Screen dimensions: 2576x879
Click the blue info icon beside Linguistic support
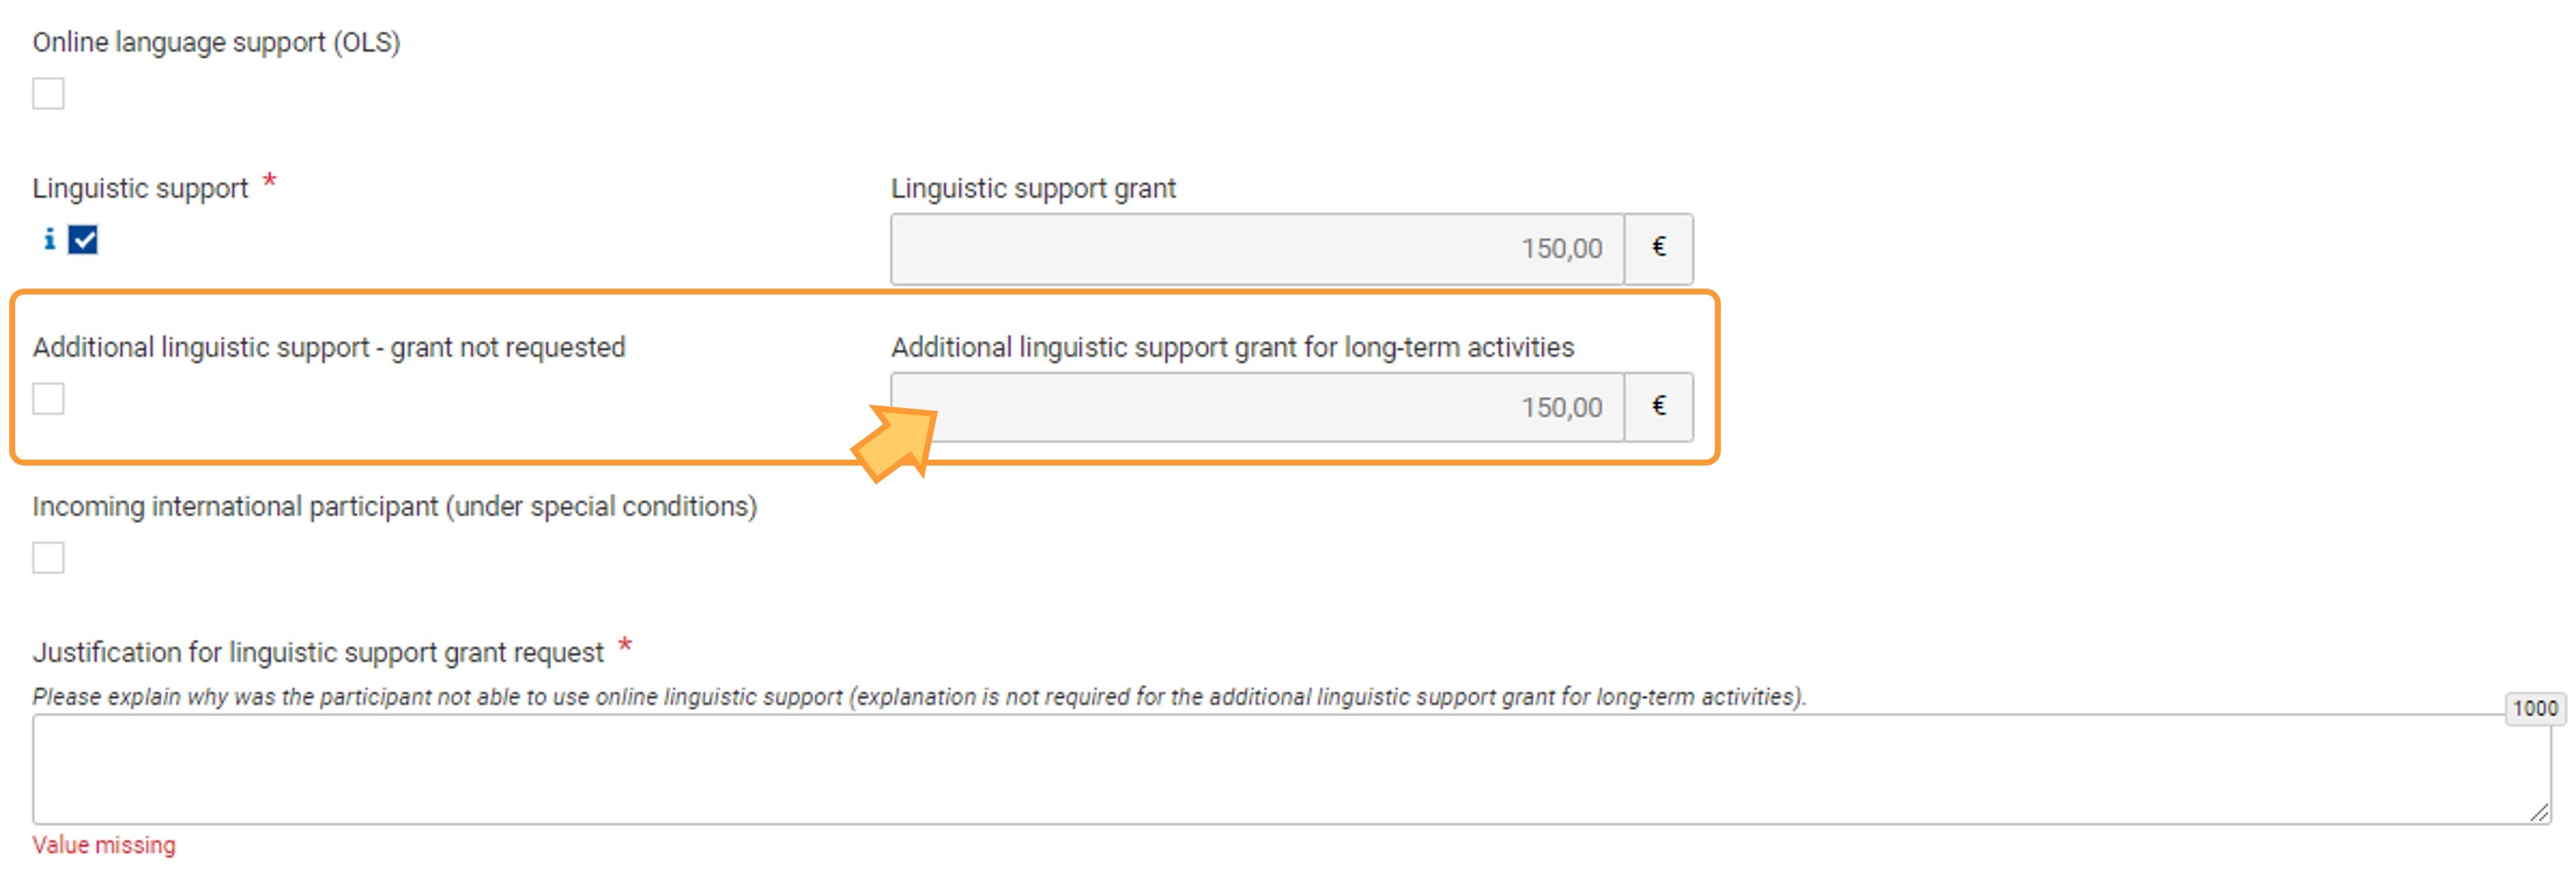point(49,240)
